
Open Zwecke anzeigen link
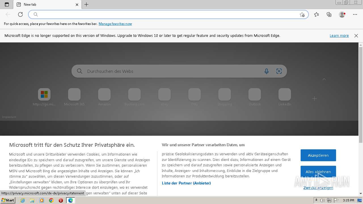(318, 188)
